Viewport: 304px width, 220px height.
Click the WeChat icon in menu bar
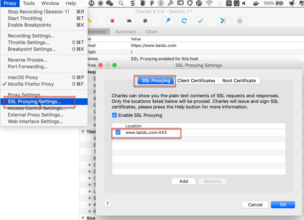coord(110,3)
